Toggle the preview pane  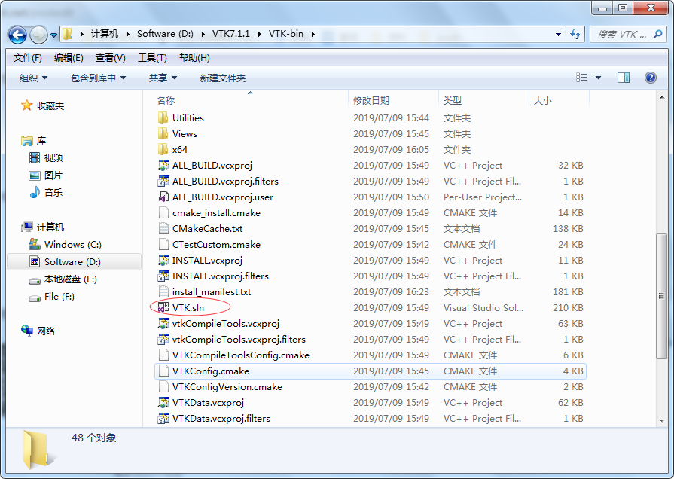[x=622, y=77]
